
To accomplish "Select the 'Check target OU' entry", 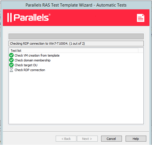I will (26, 65).
